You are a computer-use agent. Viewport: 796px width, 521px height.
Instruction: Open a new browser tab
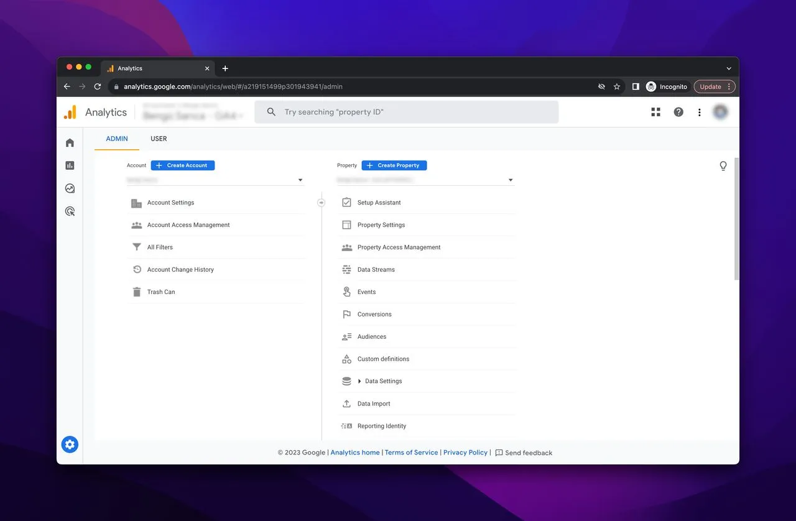(x=225, y=68)
